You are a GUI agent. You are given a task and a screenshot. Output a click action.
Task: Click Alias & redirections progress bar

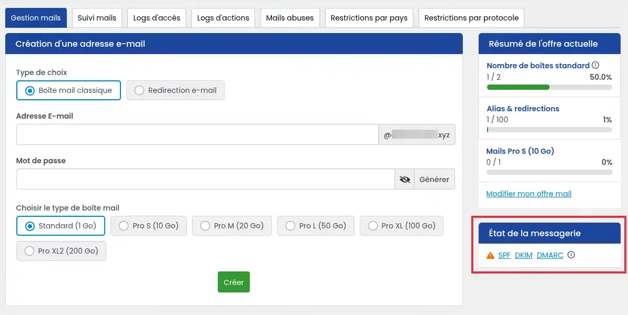tap(549, 130)
